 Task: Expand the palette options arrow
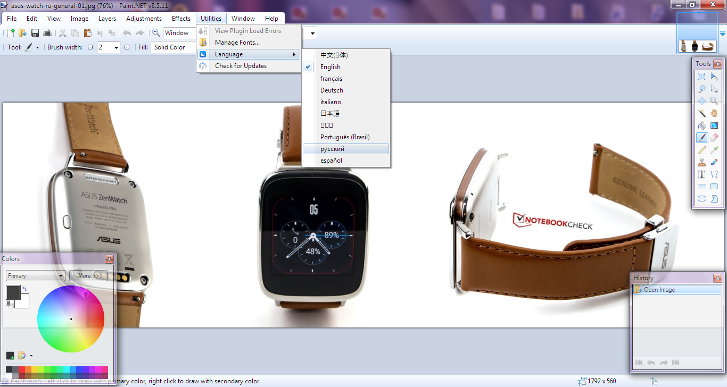[31, 356]
